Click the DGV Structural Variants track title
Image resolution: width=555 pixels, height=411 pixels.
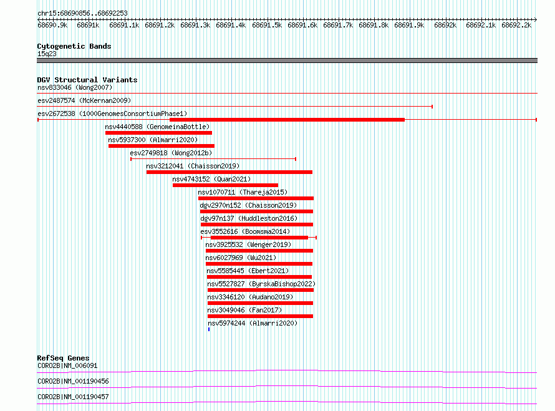point(87,80)
